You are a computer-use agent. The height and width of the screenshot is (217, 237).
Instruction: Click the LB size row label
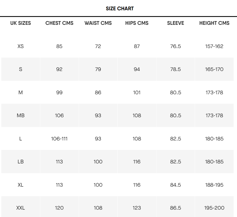21,162
